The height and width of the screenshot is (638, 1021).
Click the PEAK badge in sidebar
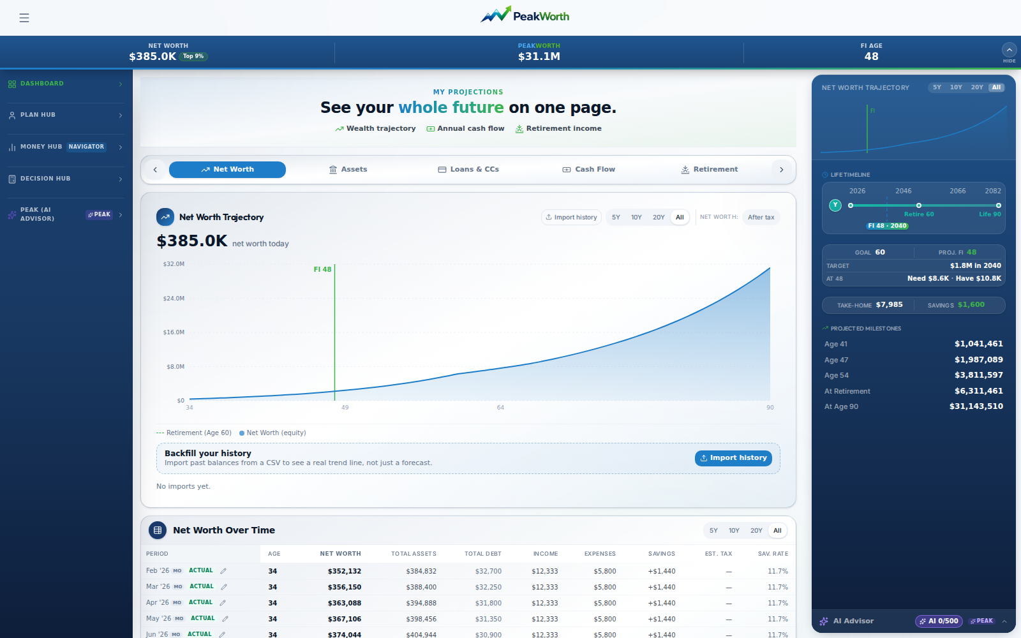click(99, 215)
